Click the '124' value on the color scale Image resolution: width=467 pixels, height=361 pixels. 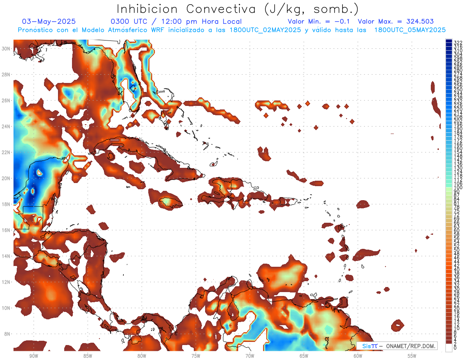click(458, 172)
